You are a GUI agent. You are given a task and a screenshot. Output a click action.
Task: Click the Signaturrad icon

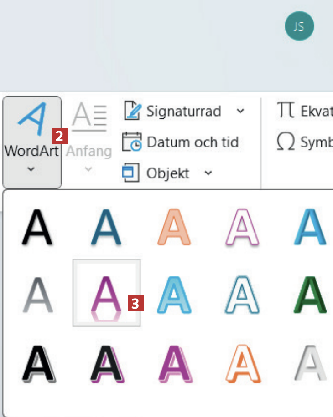[x=132, y=112]
